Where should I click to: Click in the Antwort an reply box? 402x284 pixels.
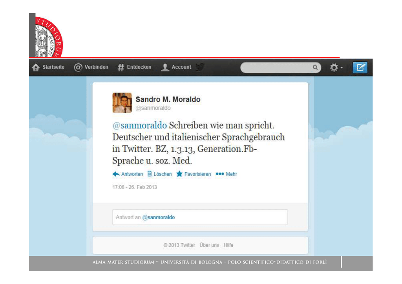click(200, 217)
